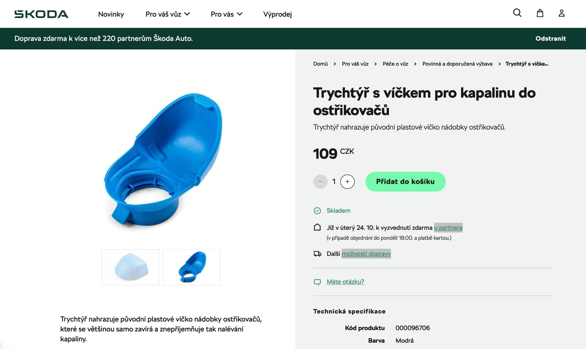The image size is (586, 349).
Task: Go to Péče o vůz breadcrumb
Action: click(395, 64)
